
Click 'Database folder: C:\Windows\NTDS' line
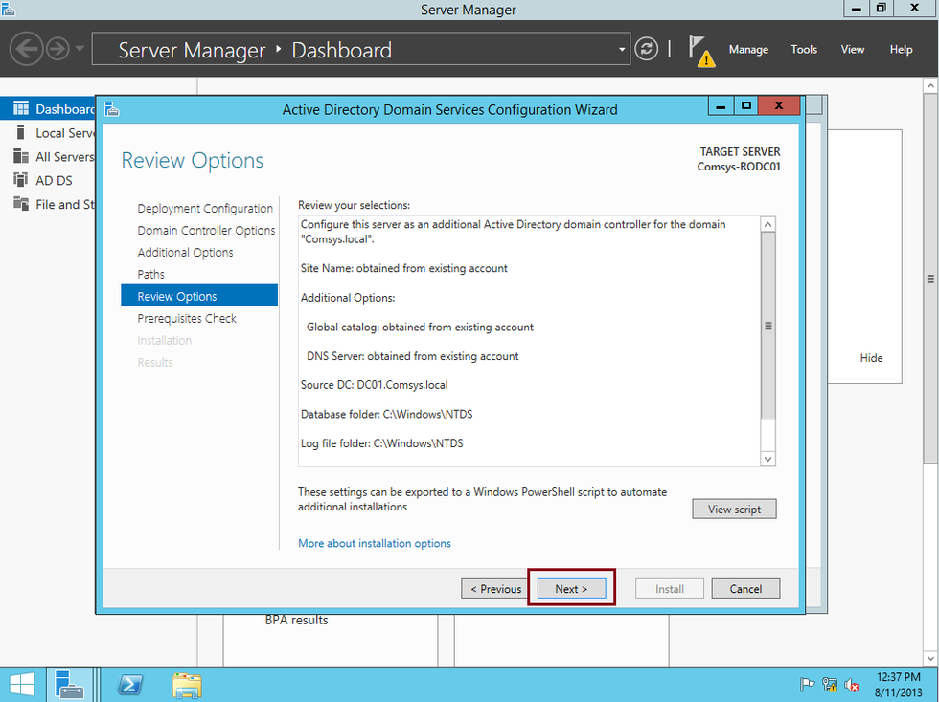click(387, 414)
